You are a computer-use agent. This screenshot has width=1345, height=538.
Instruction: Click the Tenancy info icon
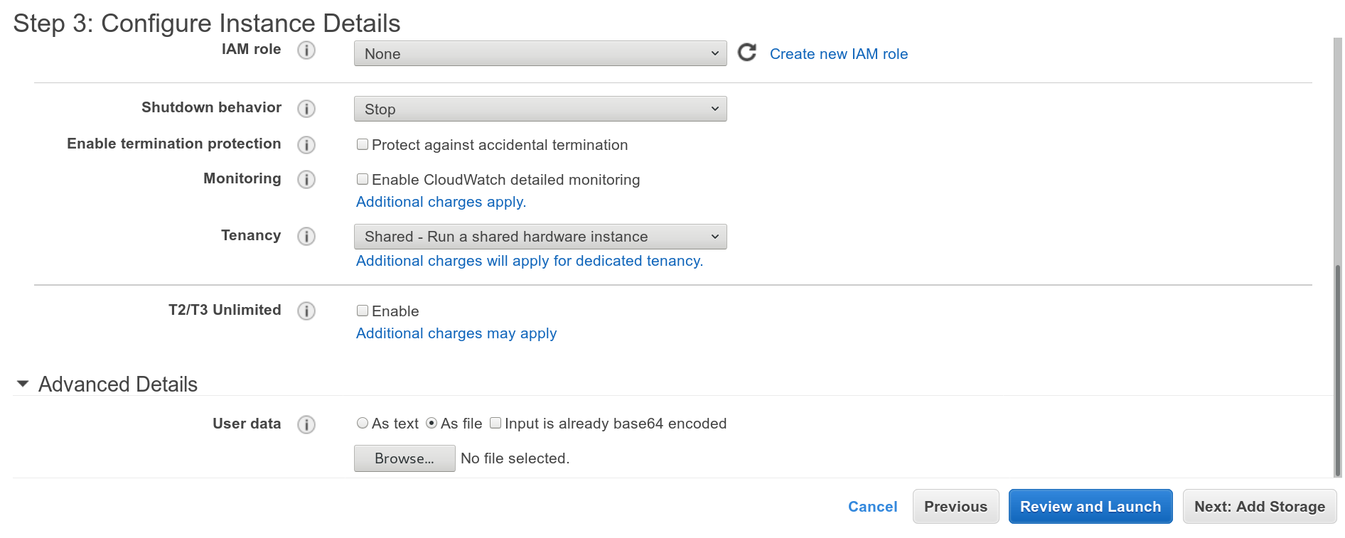pos(306,237)
